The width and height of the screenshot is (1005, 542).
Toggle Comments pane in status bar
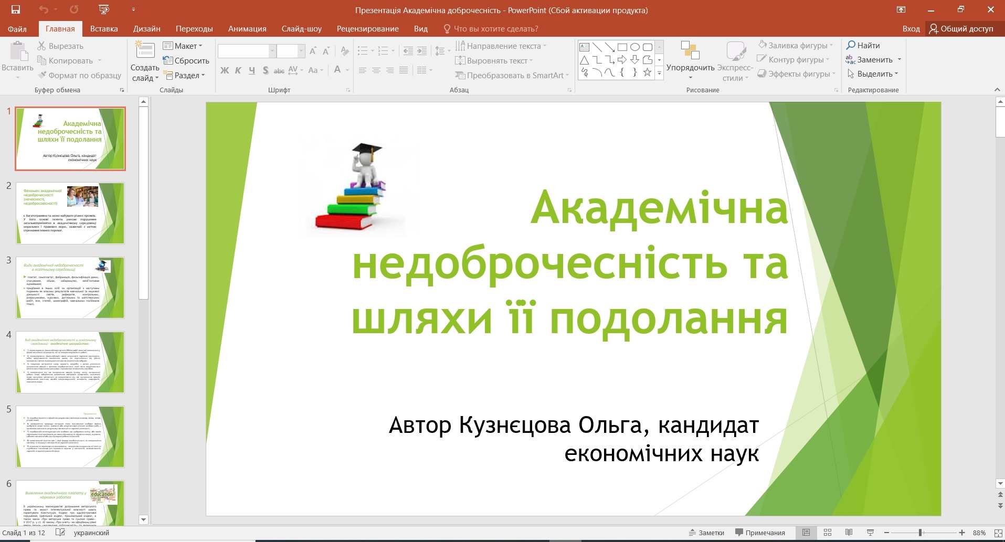(x=760, y=533)
